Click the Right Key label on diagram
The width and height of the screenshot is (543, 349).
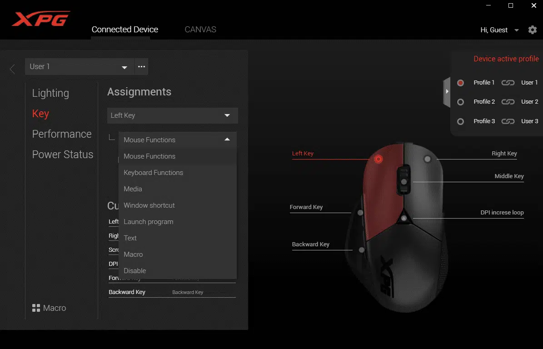pos(504,154)
